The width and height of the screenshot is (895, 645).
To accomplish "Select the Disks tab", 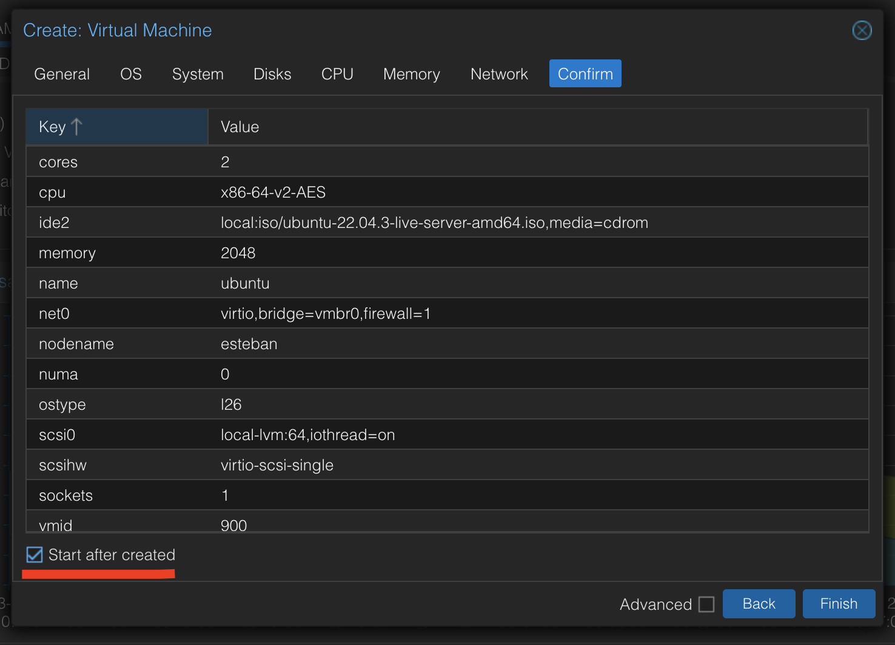I will click(272, 74).
